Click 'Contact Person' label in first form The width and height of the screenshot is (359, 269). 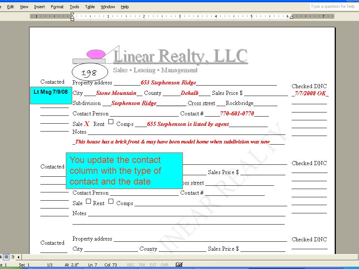pos(90,114)
